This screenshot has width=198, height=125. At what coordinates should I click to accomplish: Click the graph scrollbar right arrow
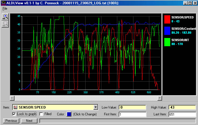[x=160, y=98]
